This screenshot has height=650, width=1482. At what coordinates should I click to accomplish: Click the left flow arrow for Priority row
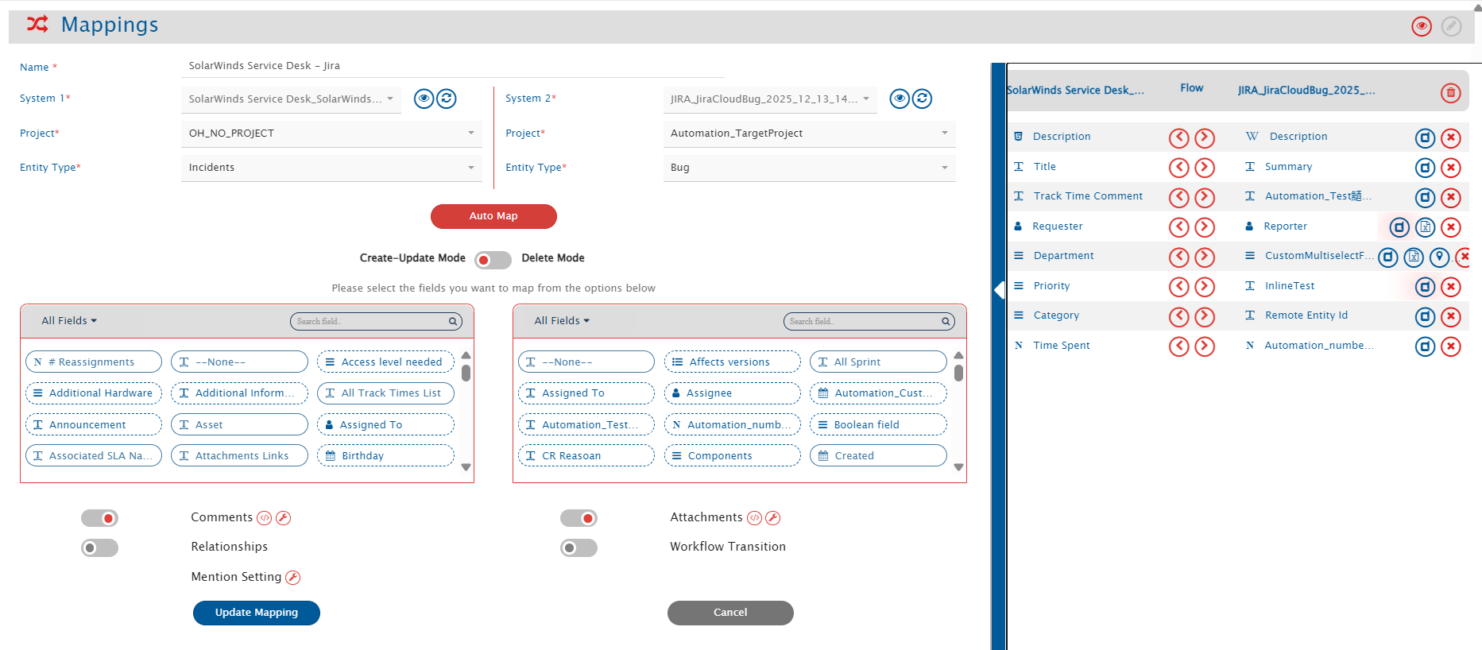click(x=1179, y=287)
